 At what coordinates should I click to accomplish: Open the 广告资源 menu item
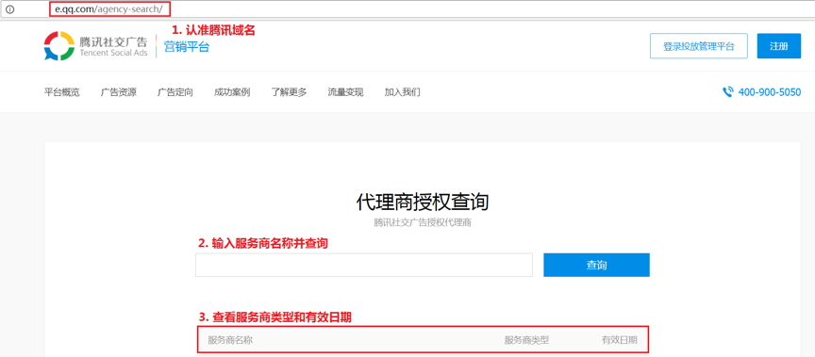tap(119, 92)
